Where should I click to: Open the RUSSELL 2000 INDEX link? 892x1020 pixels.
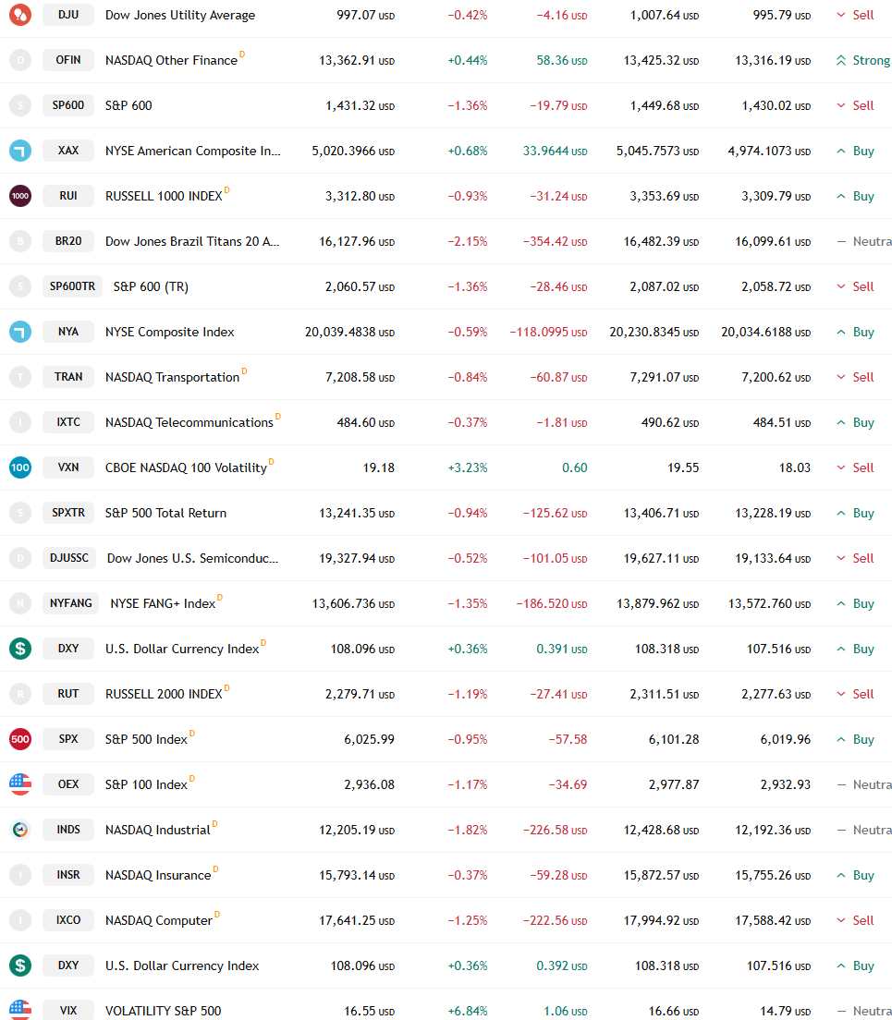tap(164, 694)
